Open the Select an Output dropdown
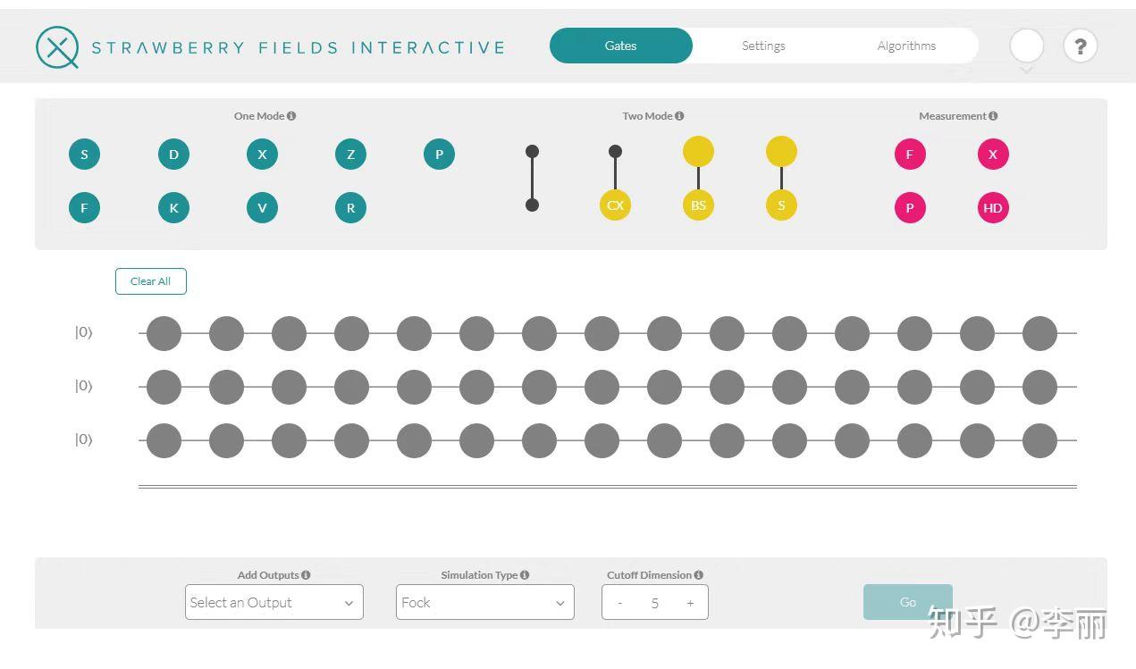The image size is (1136, 669). pyautogui.click(x=274, y=602)
